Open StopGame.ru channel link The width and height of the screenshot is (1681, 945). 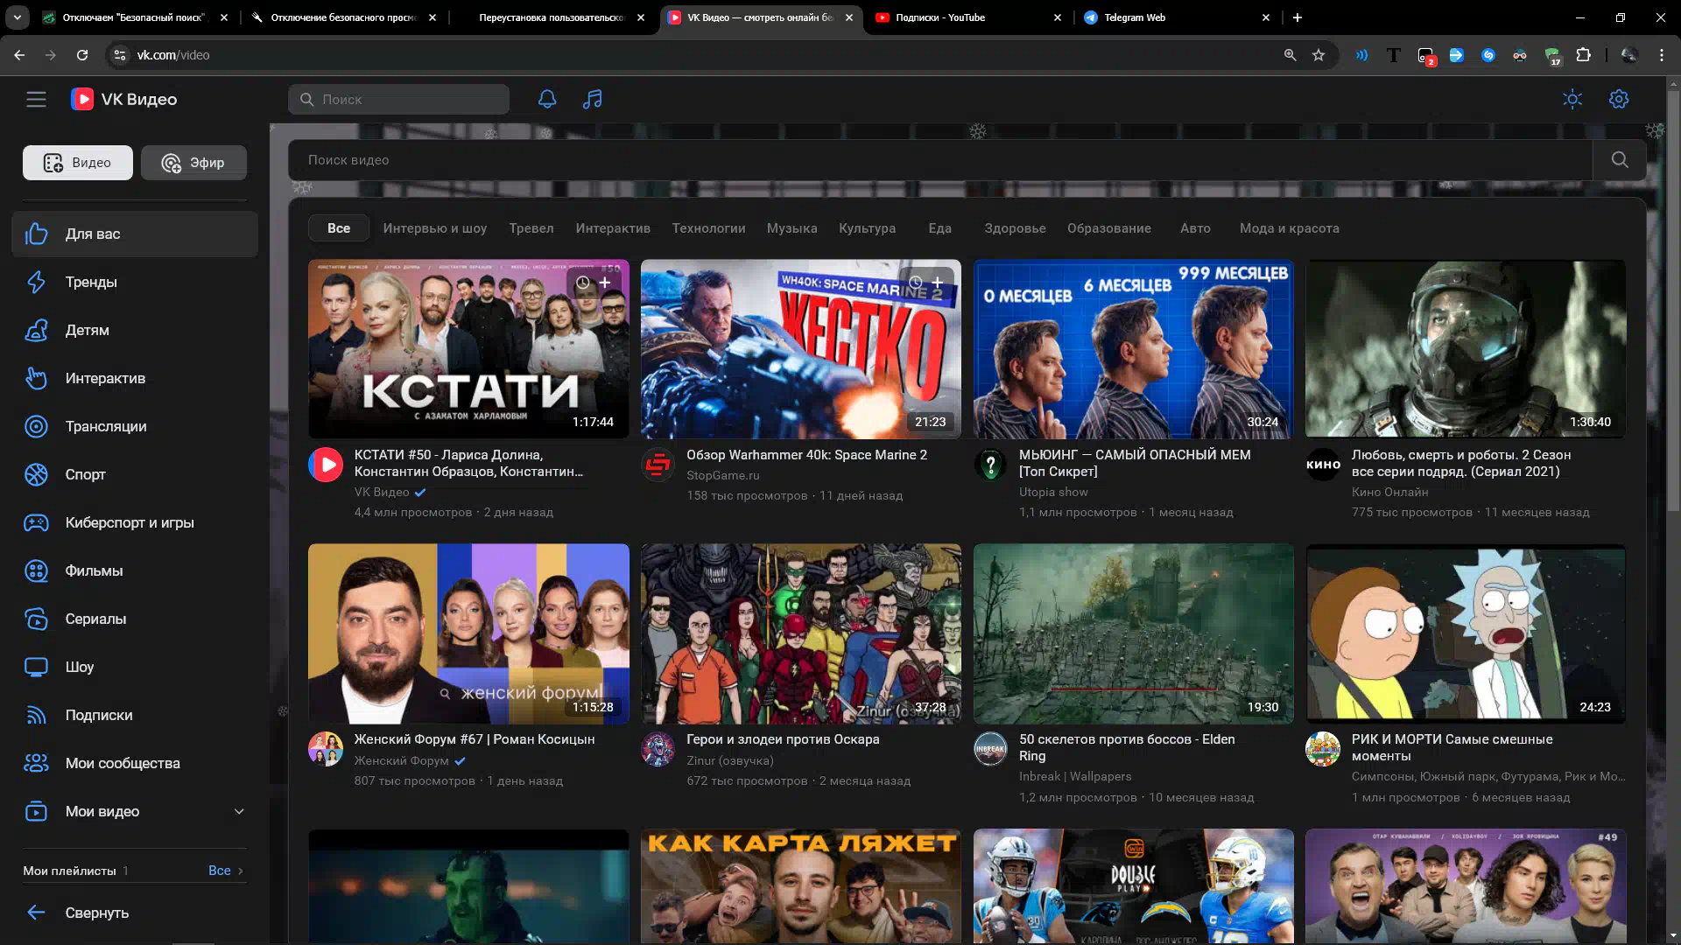[723, 475]
